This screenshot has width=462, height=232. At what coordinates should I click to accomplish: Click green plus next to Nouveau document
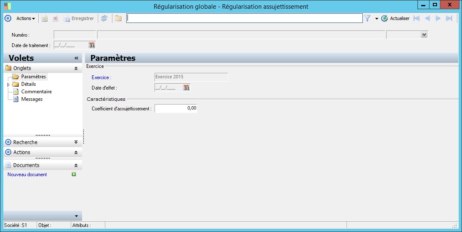[74, 174]
